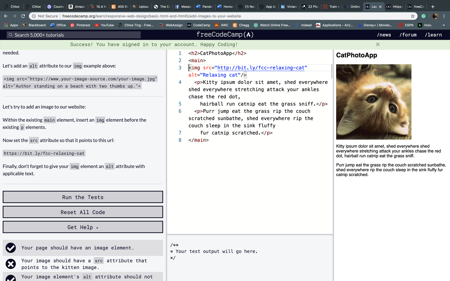Open the Chrome three-dot menu
The width and height of the screenshot is (450, 281).
[444, 16]
